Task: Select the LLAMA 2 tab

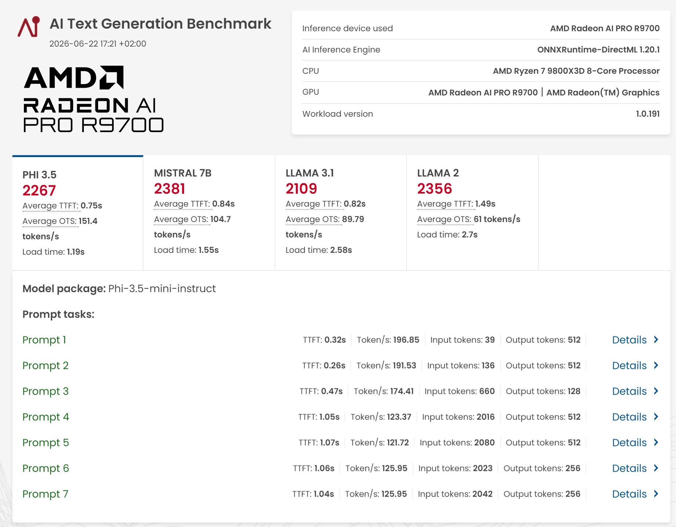Action: pos(472,213)
